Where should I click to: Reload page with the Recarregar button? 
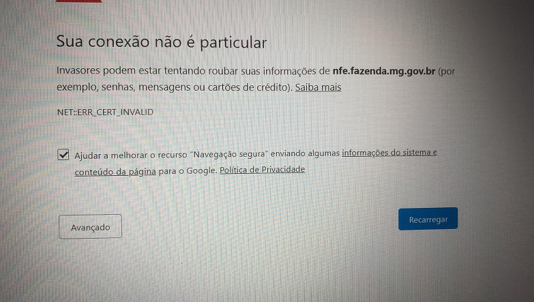click(x=428, y=219)
